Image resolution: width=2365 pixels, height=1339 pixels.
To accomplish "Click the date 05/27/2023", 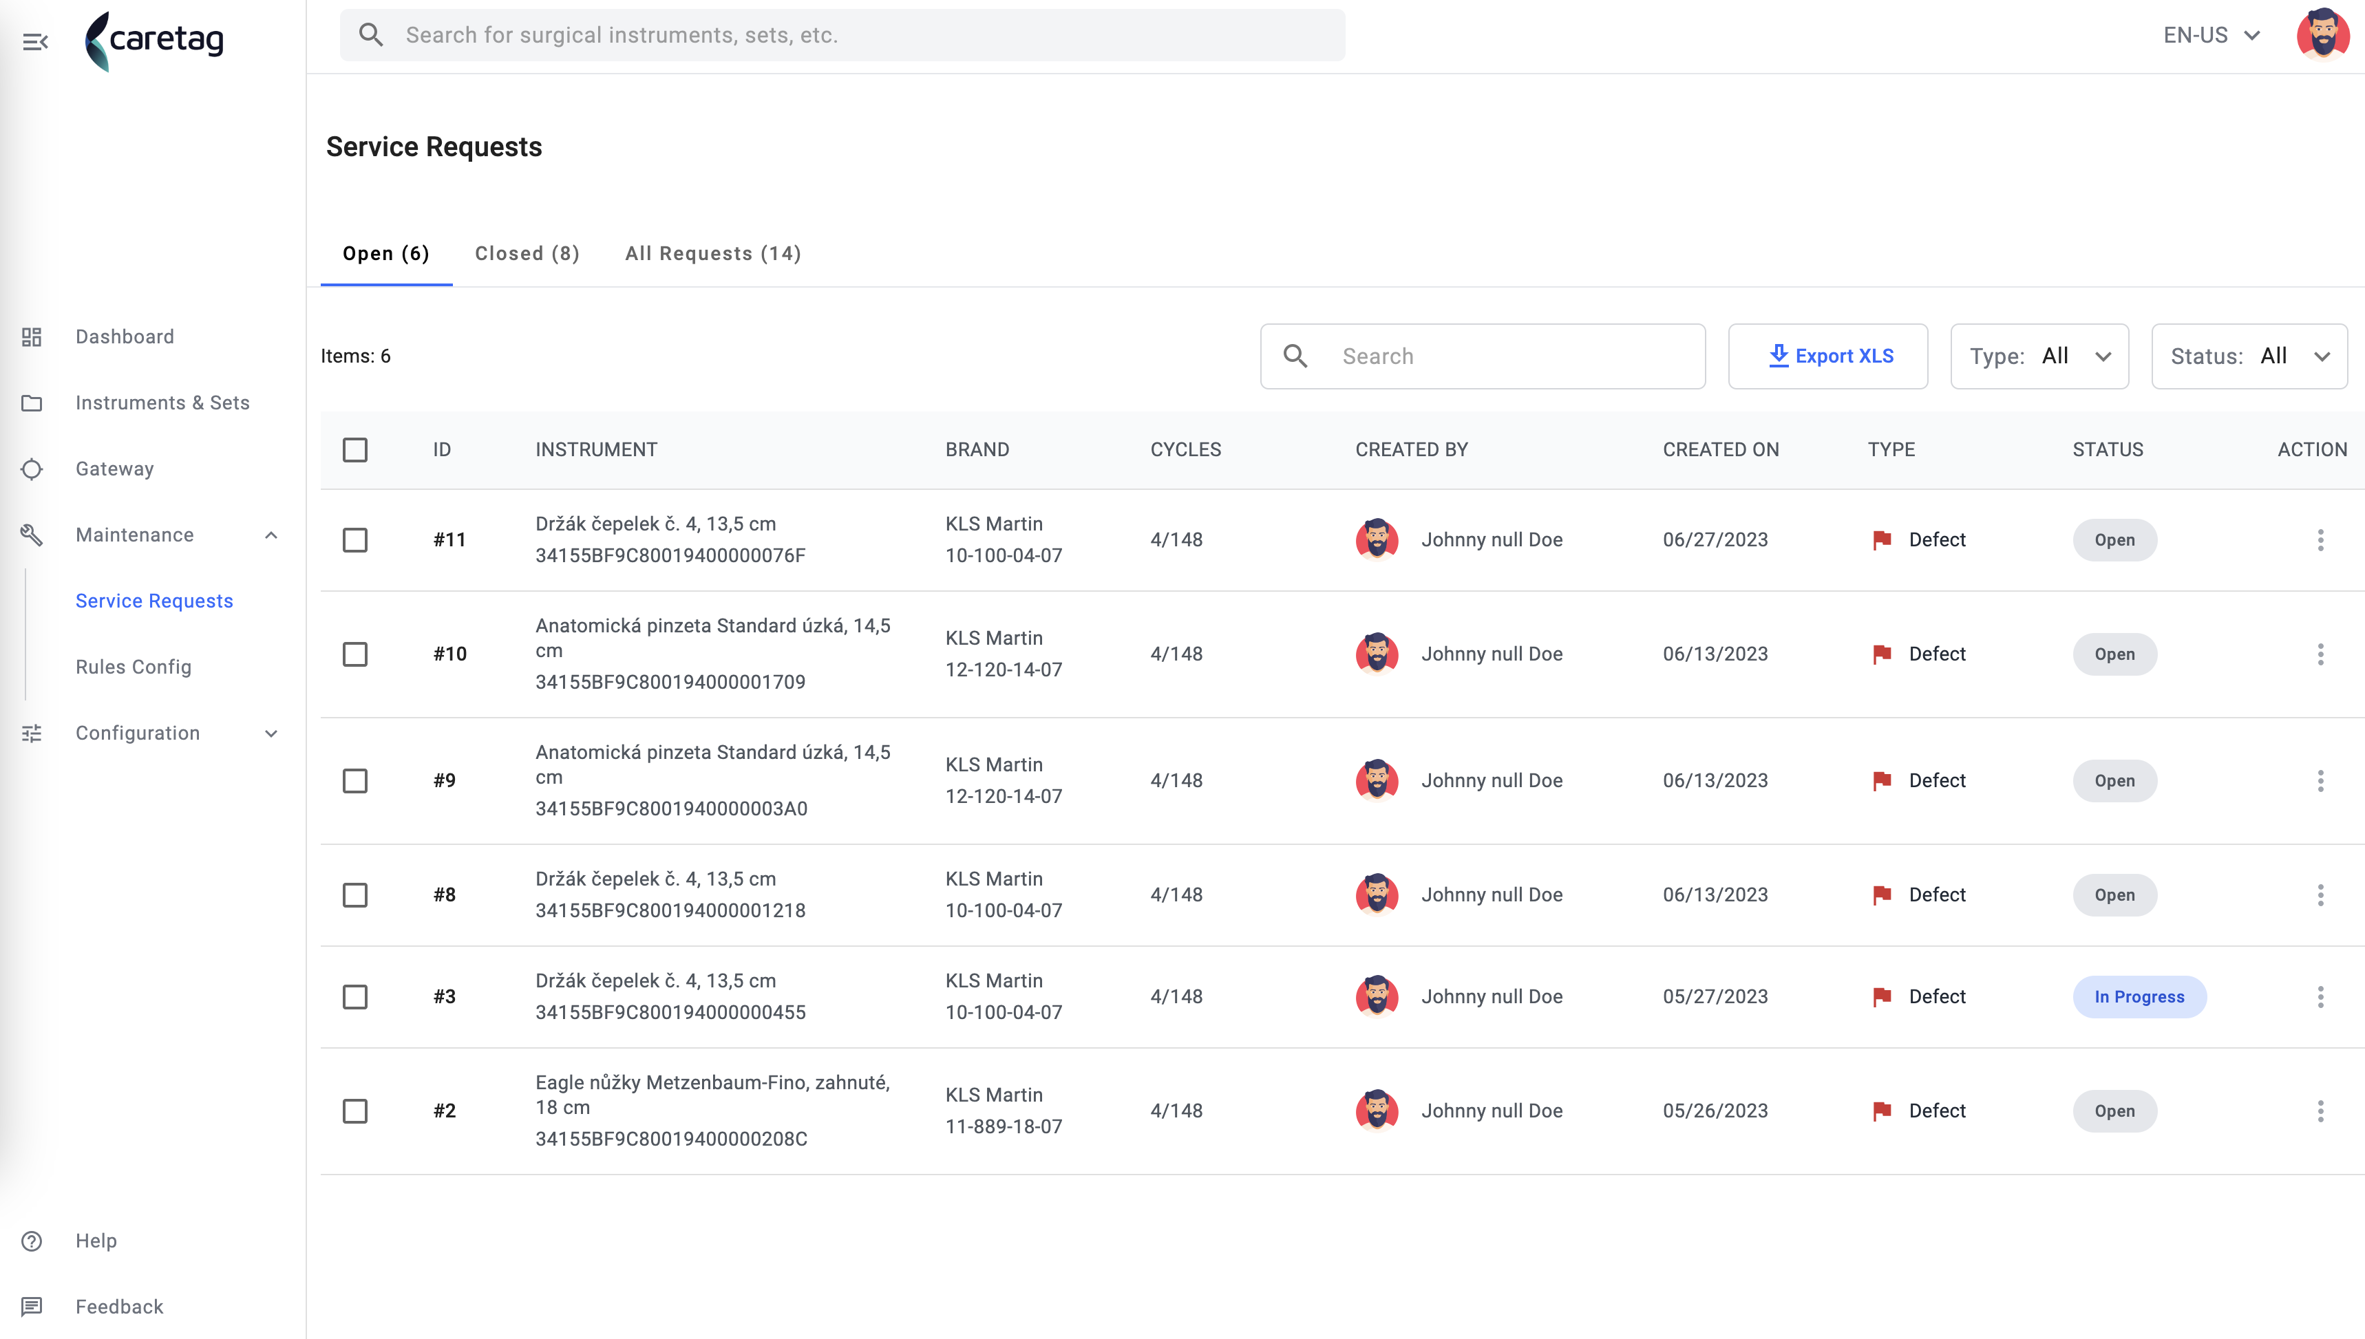I will coord(1715,997).
